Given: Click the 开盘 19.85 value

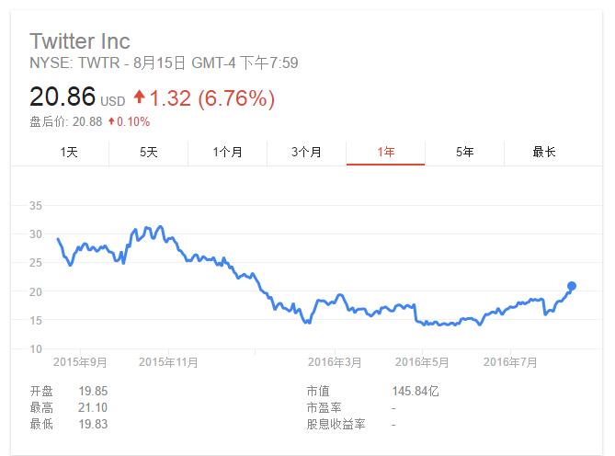Looking at the screenshot, I should point(93,391).
